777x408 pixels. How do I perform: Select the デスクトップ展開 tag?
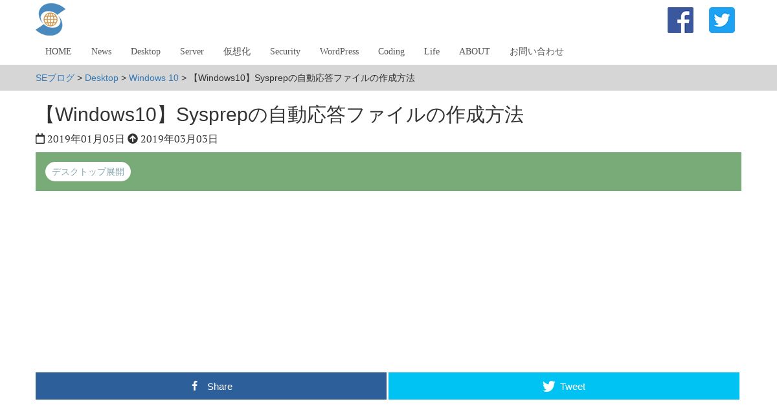coord(88,172)
